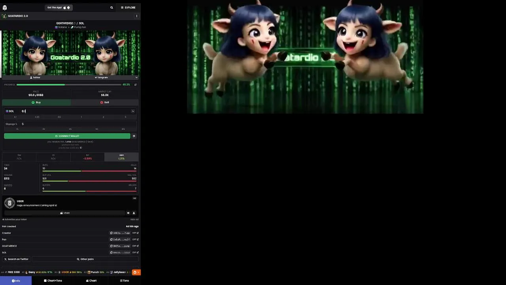Select the 6H timeframe tab
This screenshot has height=285, width=506.
coord(87,157)
